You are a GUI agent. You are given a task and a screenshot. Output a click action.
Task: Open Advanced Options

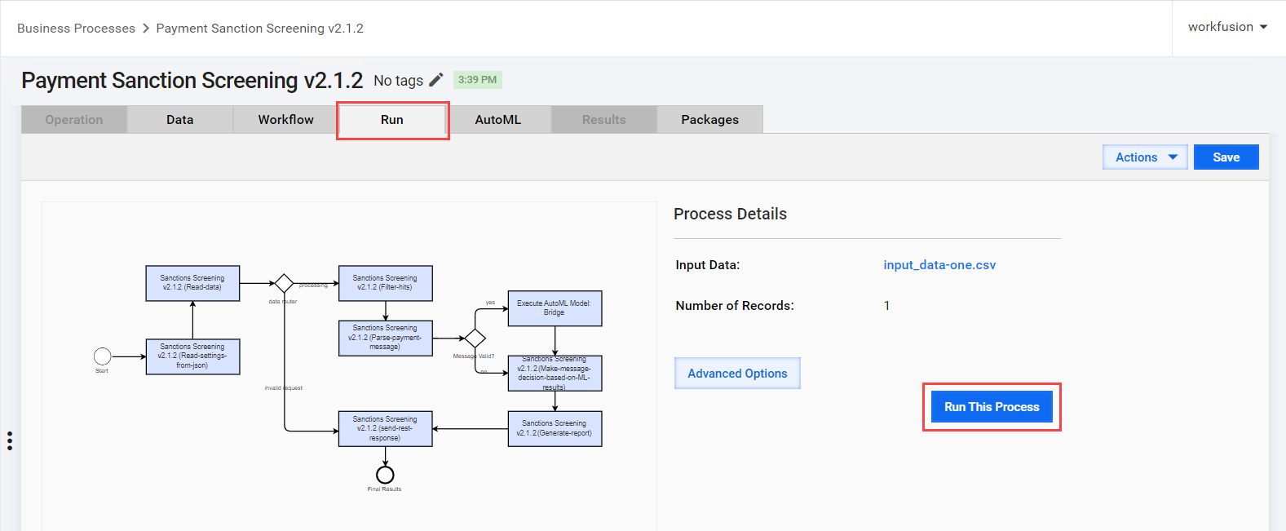737,373
